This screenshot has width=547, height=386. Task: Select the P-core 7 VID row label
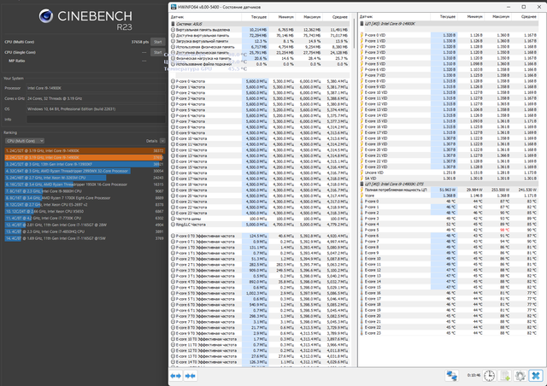[375, 75]
